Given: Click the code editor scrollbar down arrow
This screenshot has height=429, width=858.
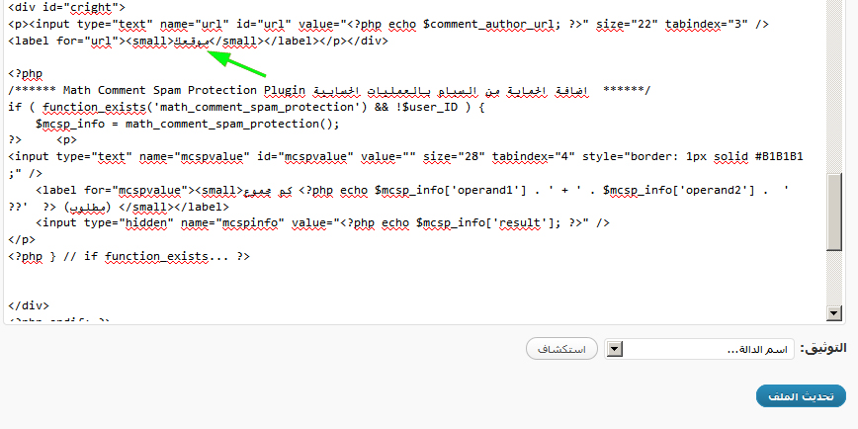Looking at the screenshot, I should pyautogui.click(x=834, y=313).
